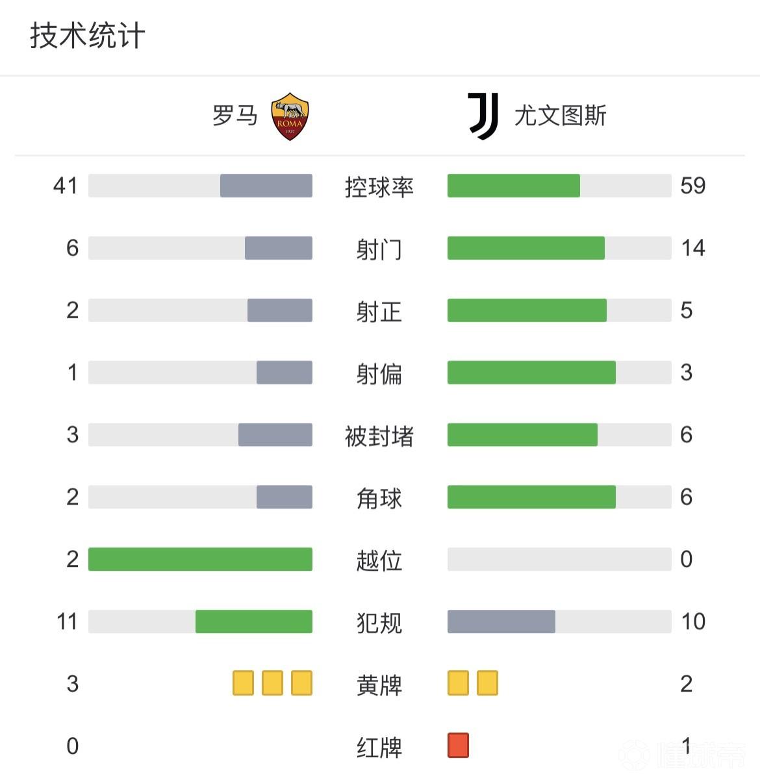Viewport: 760px width, 778px height.
Task: Click the AS Roma team crest
Action: coord(290,116)
